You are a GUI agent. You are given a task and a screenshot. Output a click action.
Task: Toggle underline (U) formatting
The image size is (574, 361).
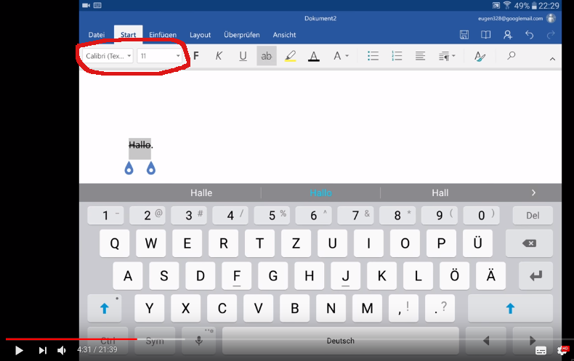coord(243,56)
